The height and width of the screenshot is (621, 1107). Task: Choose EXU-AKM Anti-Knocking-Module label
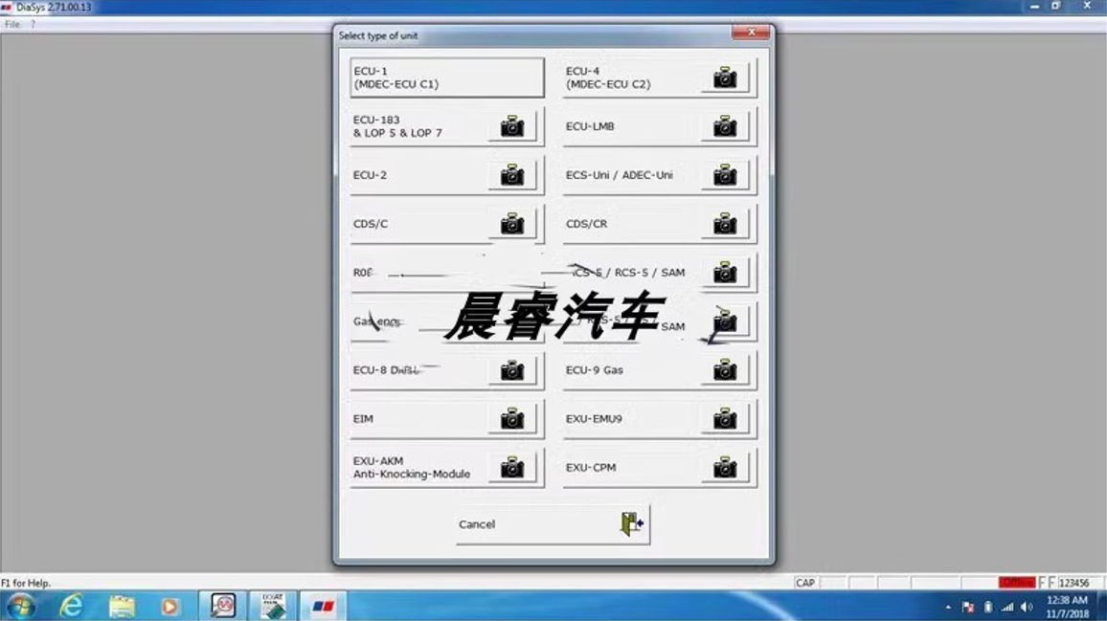click(x=412, y=467)
